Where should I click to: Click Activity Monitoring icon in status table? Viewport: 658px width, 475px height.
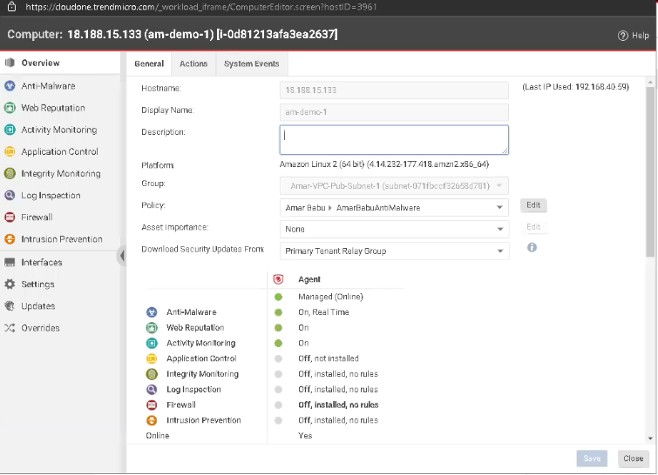[x=152, y=343]
